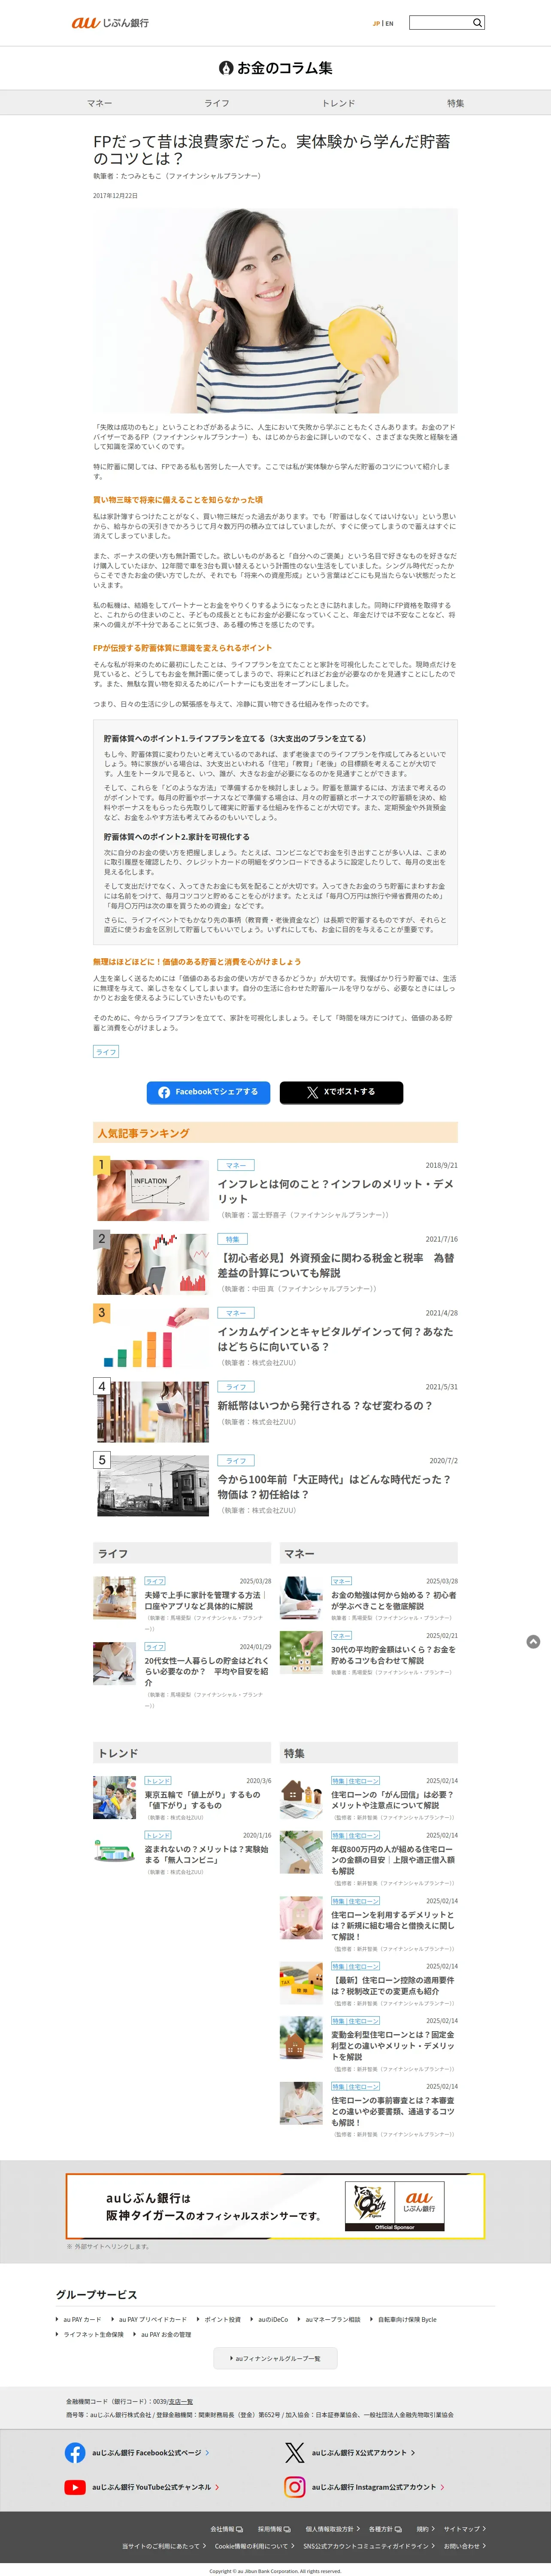Click the マネー tag on ranking item 1

pyautogui.click(x=236, y=1165)
